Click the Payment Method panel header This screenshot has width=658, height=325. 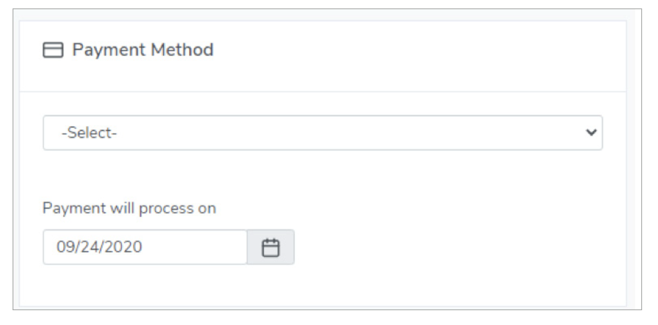click(x=322, y=56)
